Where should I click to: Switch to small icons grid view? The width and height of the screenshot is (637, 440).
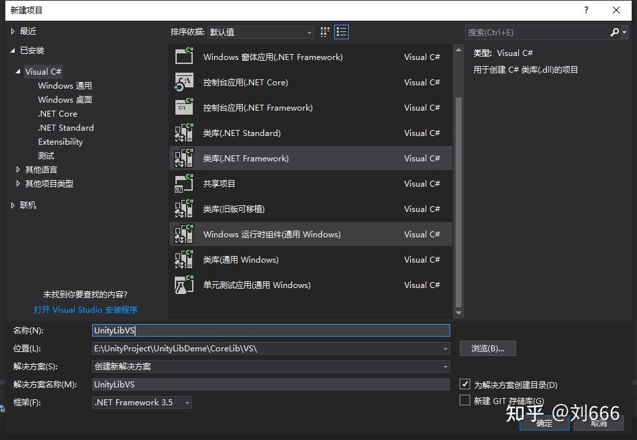click(325, 32)
